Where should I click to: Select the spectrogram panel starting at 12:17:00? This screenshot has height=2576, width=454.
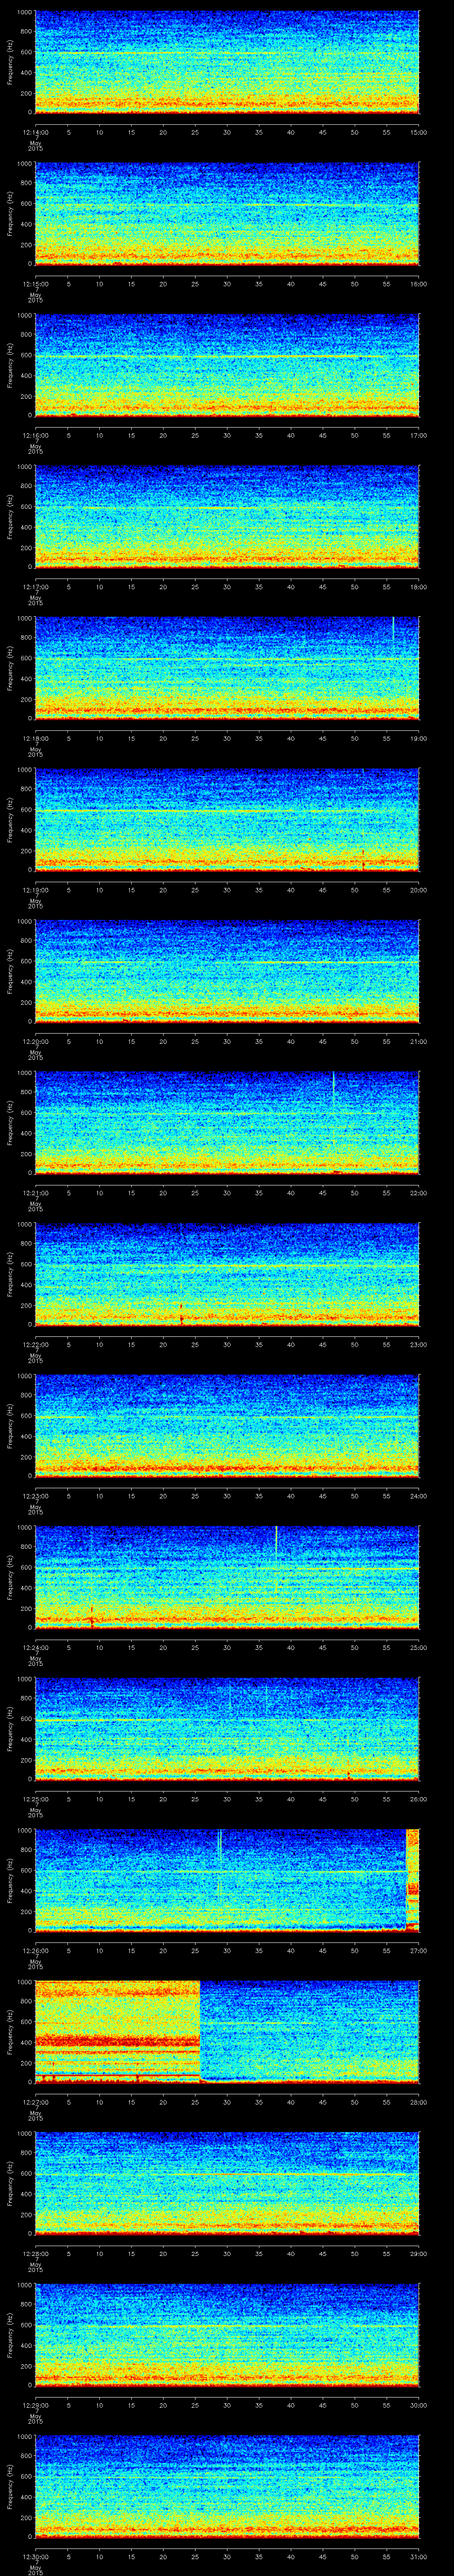(227, 517)
